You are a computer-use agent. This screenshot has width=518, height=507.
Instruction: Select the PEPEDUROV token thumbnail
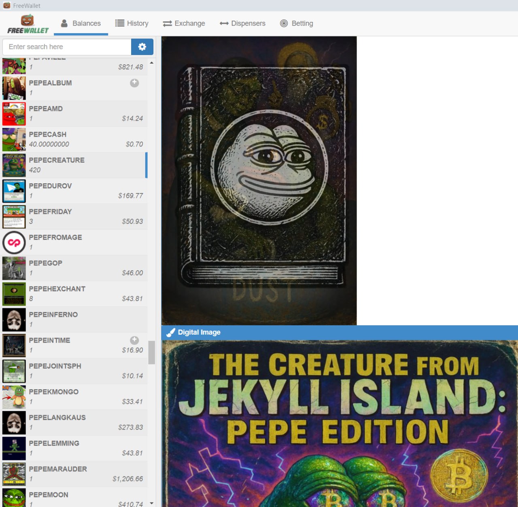pyautogui.click(x=14, y=191)
